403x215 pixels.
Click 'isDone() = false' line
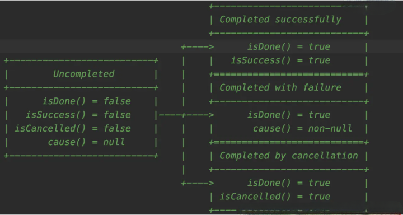pyautogui.click(x=87, y=101)
